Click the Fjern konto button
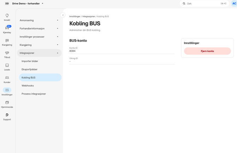This screenshot has height=153, width=237. click(x=207, y=51)
